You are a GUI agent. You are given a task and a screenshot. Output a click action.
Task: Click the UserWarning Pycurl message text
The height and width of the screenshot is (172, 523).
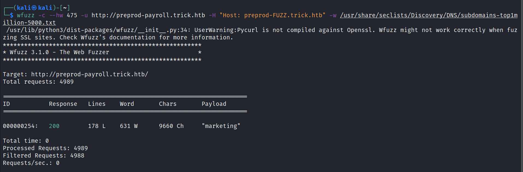[x=226, y=30]
